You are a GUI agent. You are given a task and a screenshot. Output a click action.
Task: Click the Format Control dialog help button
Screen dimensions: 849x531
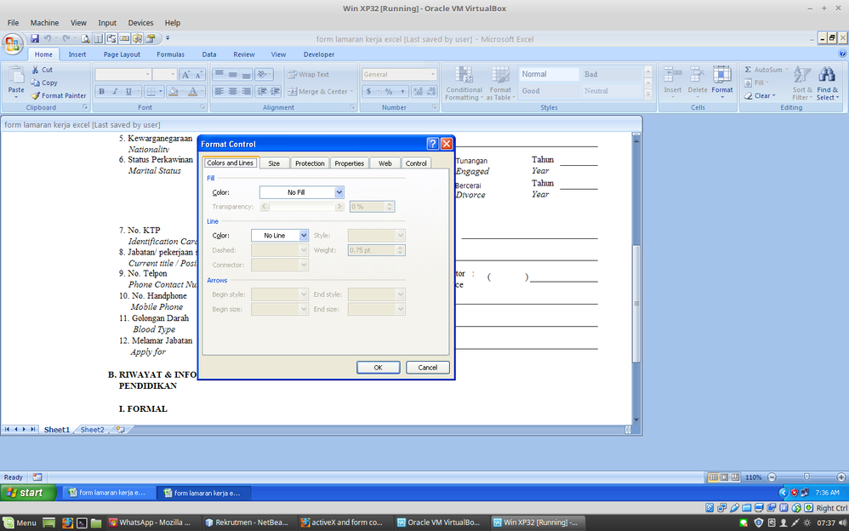(x=432, y=144)
